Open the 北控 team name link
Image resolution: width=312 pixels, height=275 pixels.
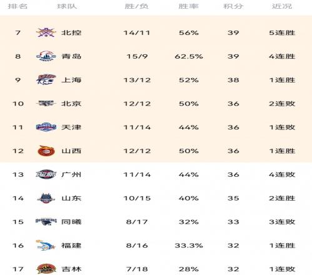[71, 32]
